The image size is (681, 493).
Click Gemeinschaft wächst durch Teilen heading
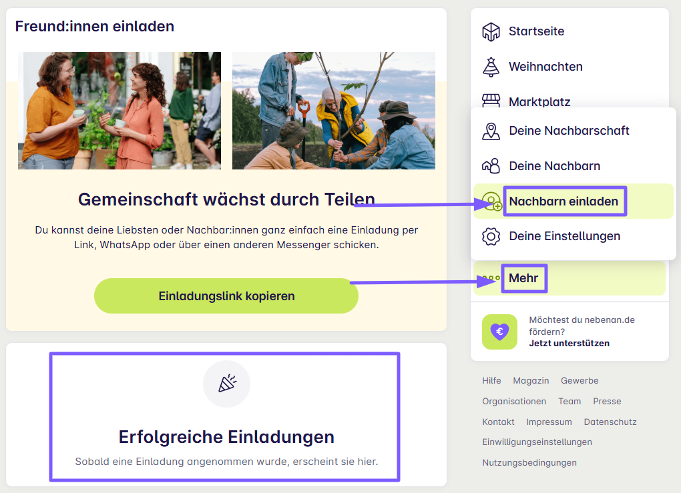coord(226,199)
